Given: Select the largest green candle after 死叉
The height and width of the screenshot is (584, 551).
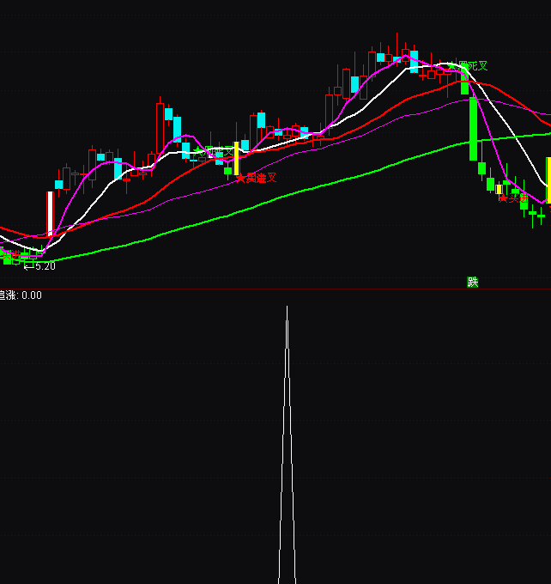Looking at the screenshot, I should [x=473, y=129].
